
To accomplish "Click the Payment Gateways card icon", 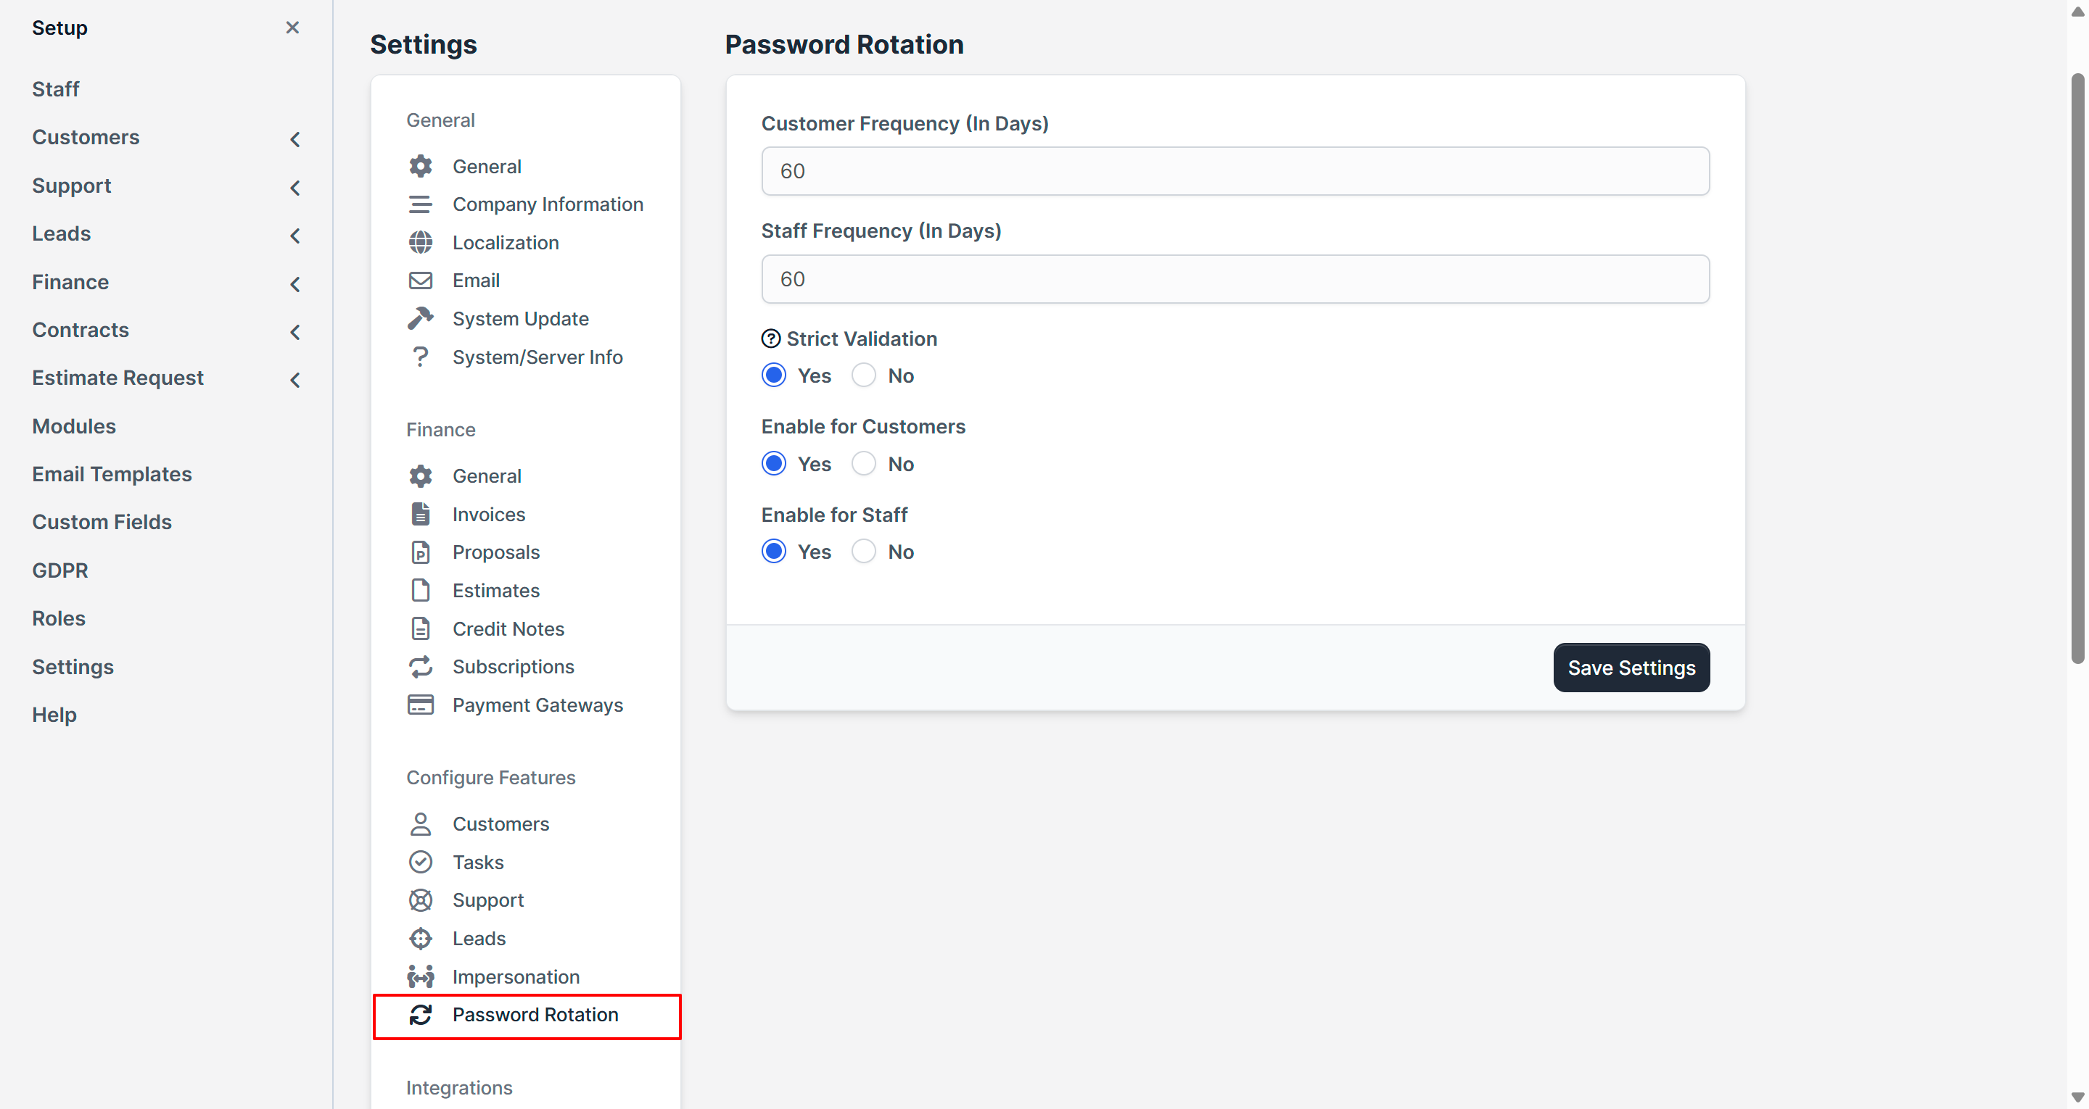I will [420, 705].
